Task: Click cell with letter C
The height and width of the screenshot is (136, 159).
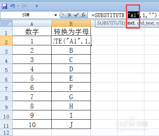Action: (x=71, y=59)
